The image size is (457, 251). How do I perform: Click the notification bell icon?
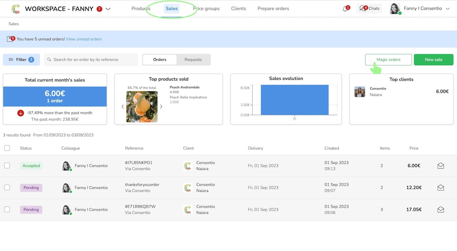tap(345, 9)
